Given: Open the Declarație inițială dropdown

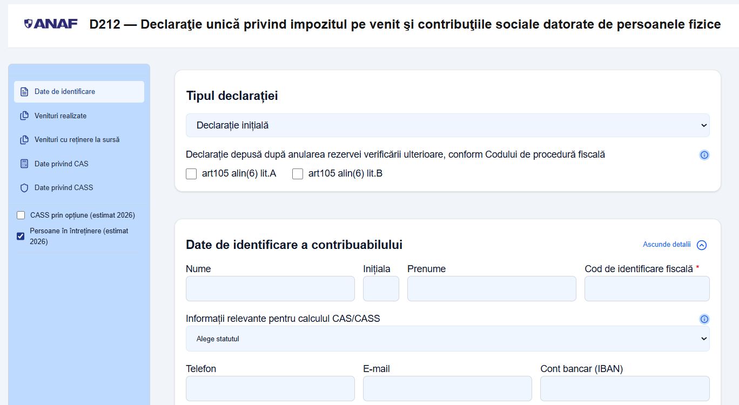Looking at the screenshot, I should click(447, 125).
